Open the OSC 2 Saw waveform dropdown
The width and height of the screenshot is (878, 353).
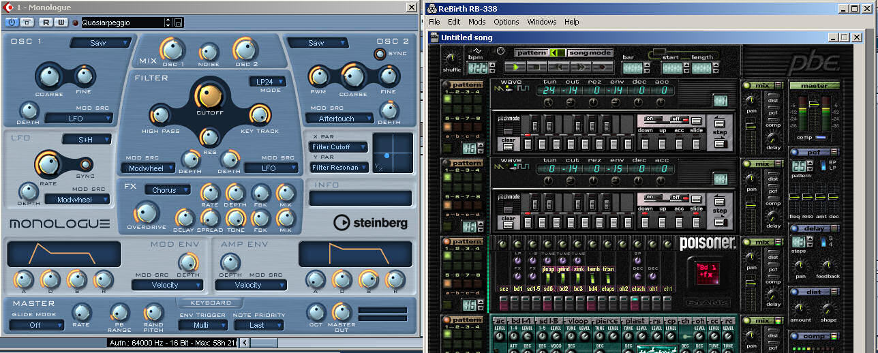[x=318, y=43]
